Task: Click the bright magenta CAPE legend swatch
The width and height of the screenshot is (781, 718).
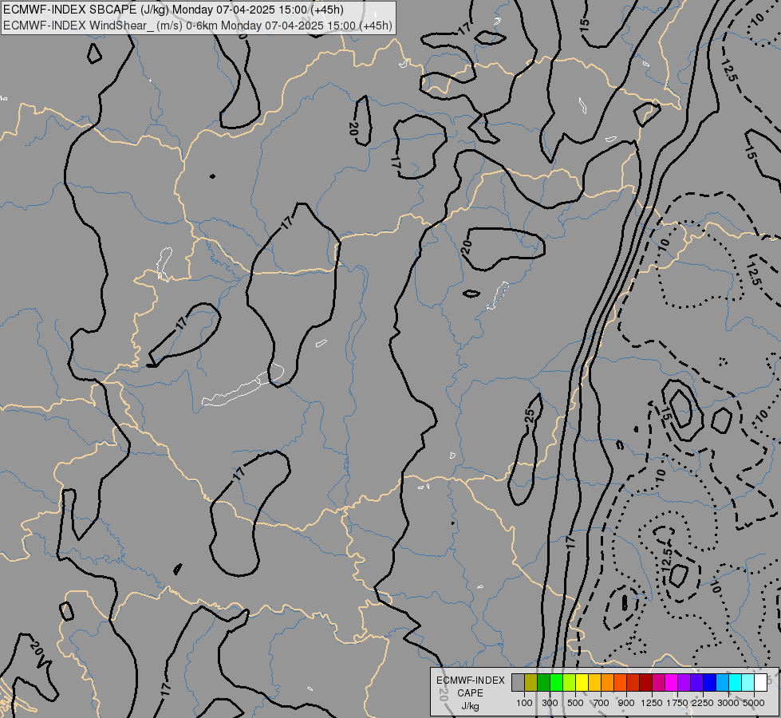Action: pos(671,682)
